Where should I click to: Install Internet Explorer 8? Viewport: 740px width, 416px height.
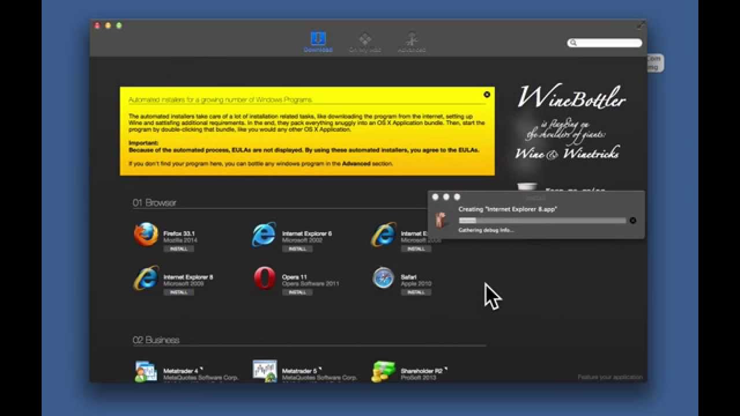(x=179, y=292)
